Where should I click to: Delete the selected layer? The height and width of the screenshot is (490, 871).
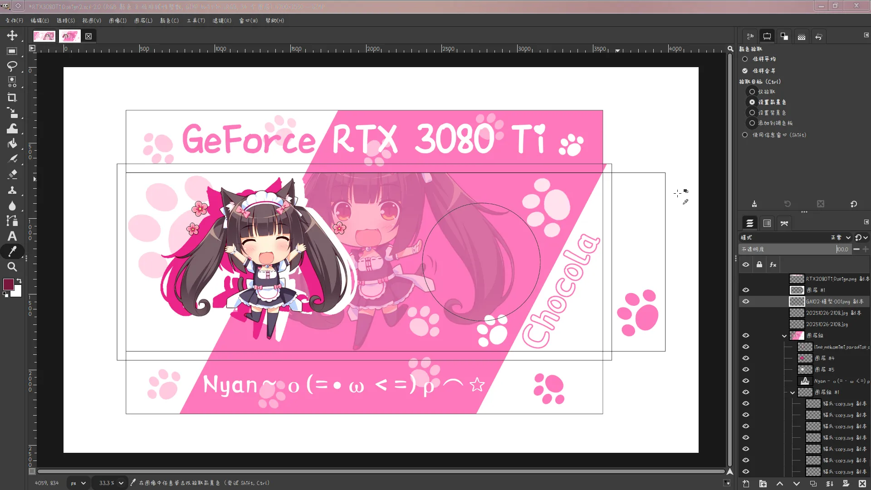(862, 484)
